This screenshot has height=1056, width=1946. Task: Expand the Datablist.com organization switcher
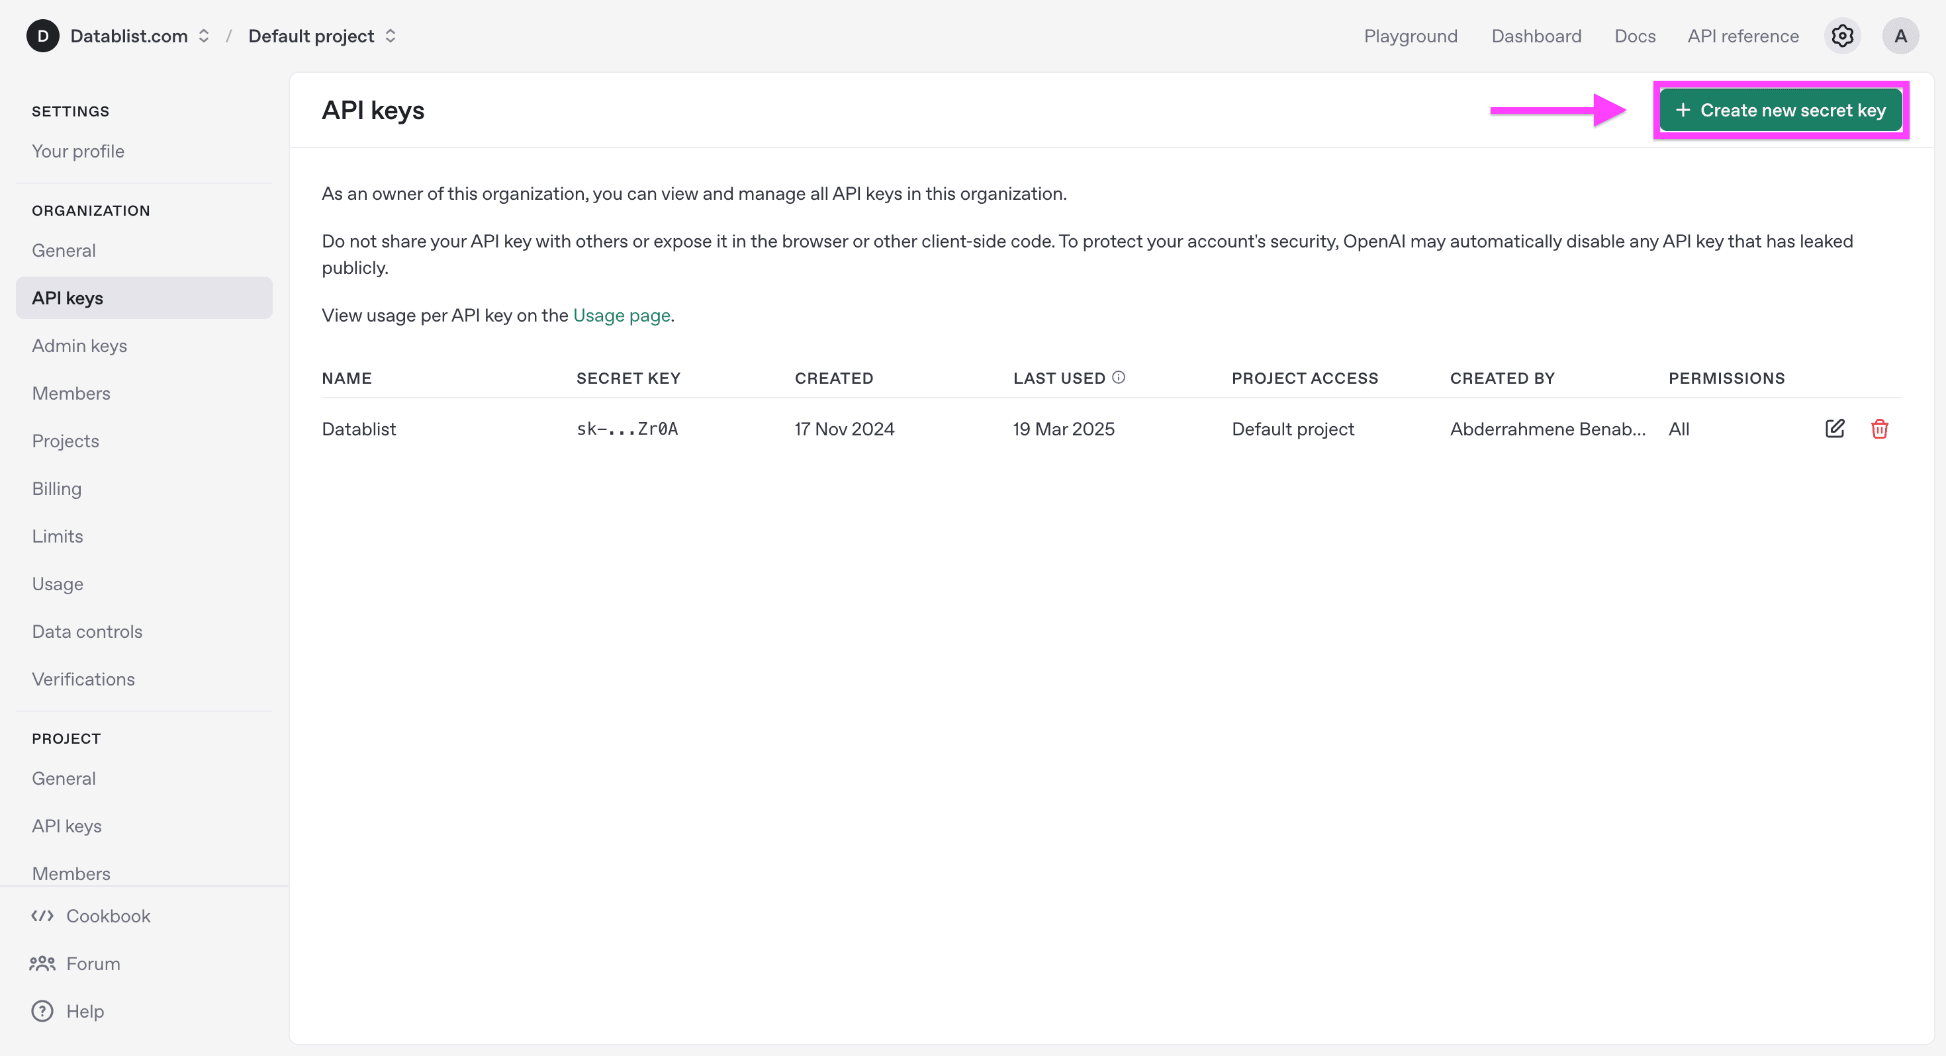pyautogui.click(x=203, y=36)
